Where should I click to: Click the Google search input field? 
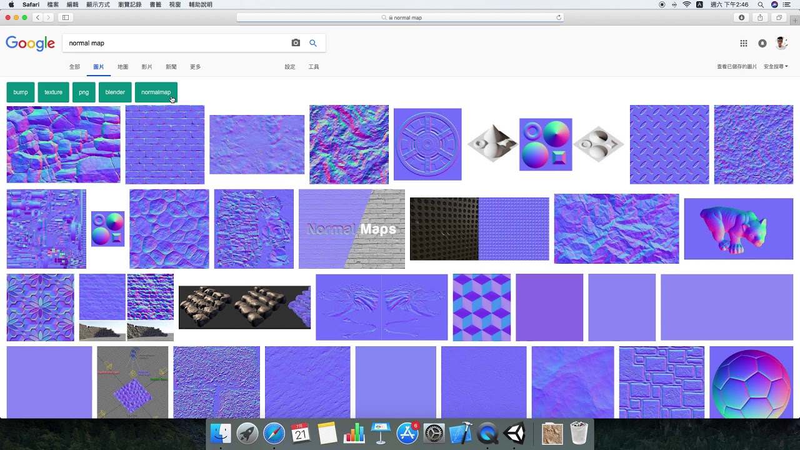coord(175,43)
